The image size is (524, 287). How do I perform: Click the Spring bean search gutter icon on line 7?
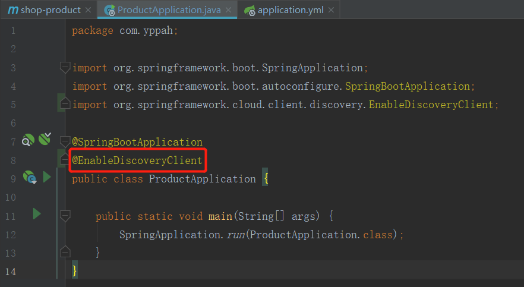click(x=28, y=140)
